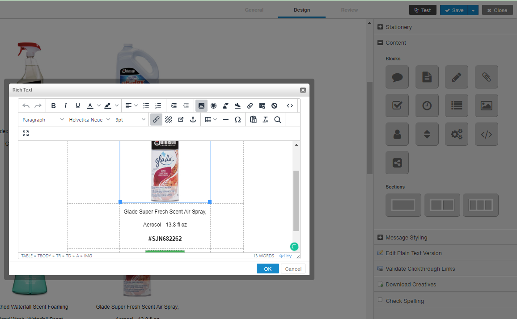This screenshot has width=517, height=319.
Task: Switch to the Review tab
Action: click(x=349, y=10)
